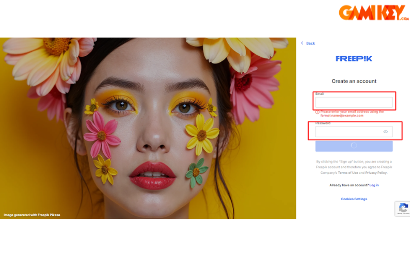Click the 'Create an account' heading
This screenshot has width=413, height=258.
click(354, 81)
